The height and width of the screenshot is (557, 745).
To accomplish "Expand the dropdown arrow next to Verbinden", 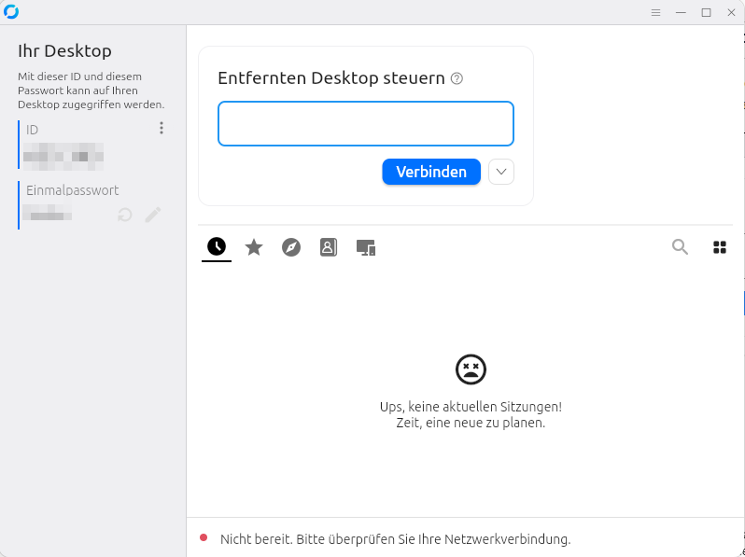I will (501, 172).
